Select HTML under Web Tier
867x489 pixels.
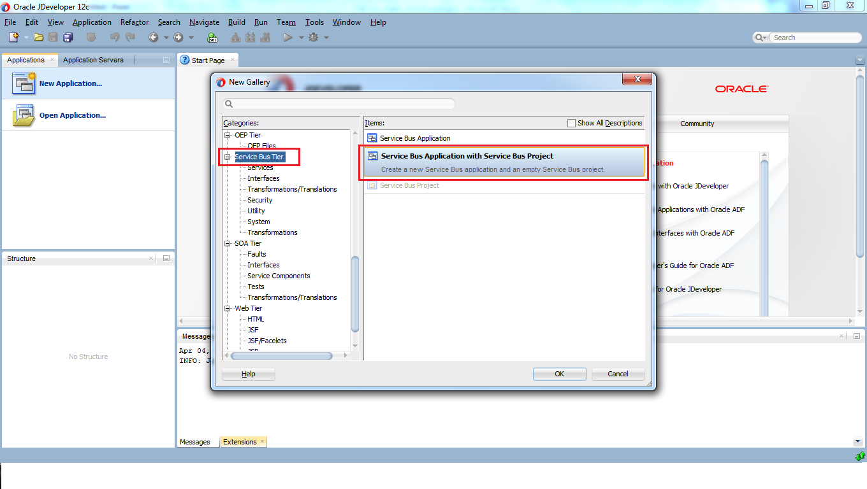coord(256,319)
